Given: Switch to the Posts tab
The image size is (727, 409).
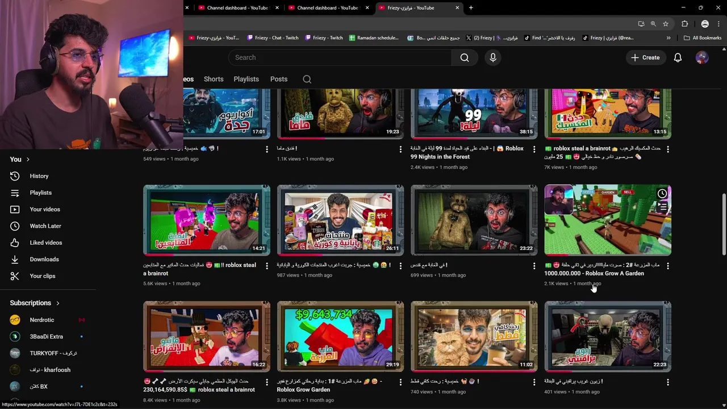Looking at the screenshot, I should [x=279, y=79].
